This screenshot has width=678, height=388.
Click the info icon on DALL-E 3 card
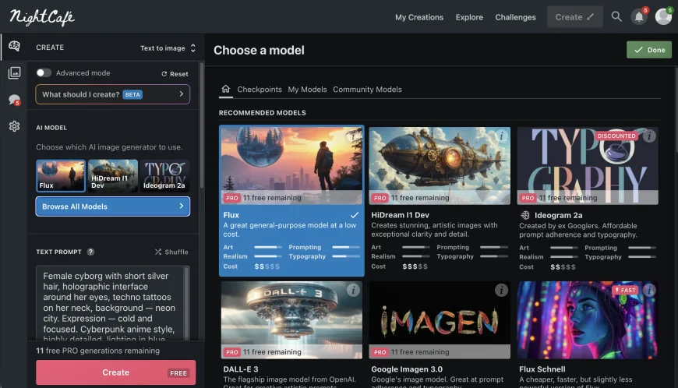[353, 290]
